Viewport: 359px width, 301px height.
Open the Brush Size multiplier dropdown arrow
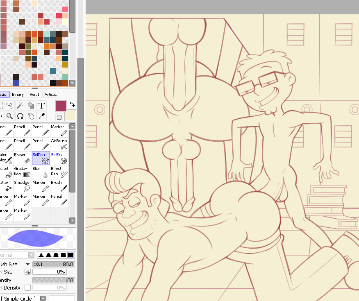pos(28,265)
